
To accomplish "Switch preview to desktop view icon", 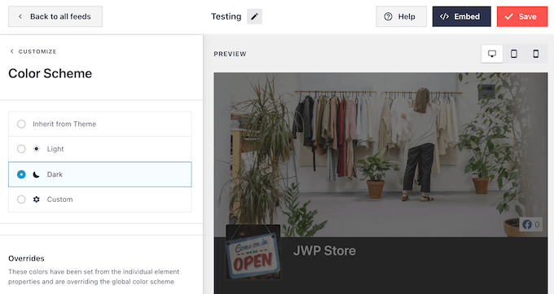I will (492, 54).
